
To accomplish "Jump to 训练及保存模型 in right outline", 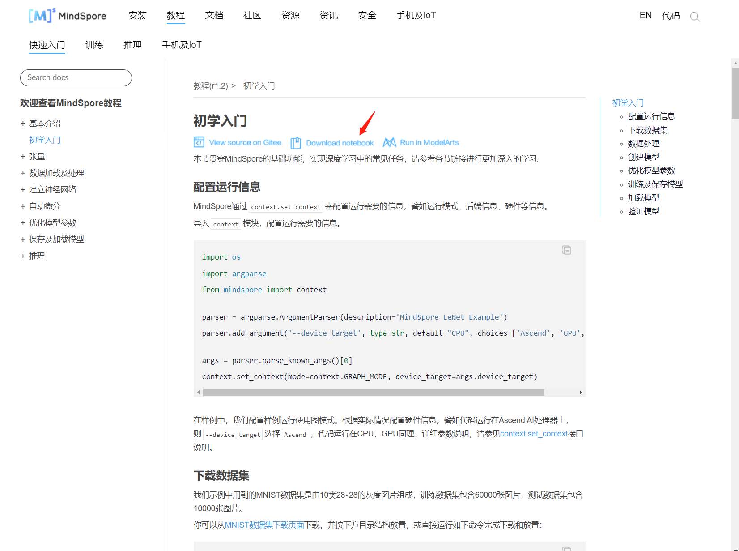I will [655, 184].
